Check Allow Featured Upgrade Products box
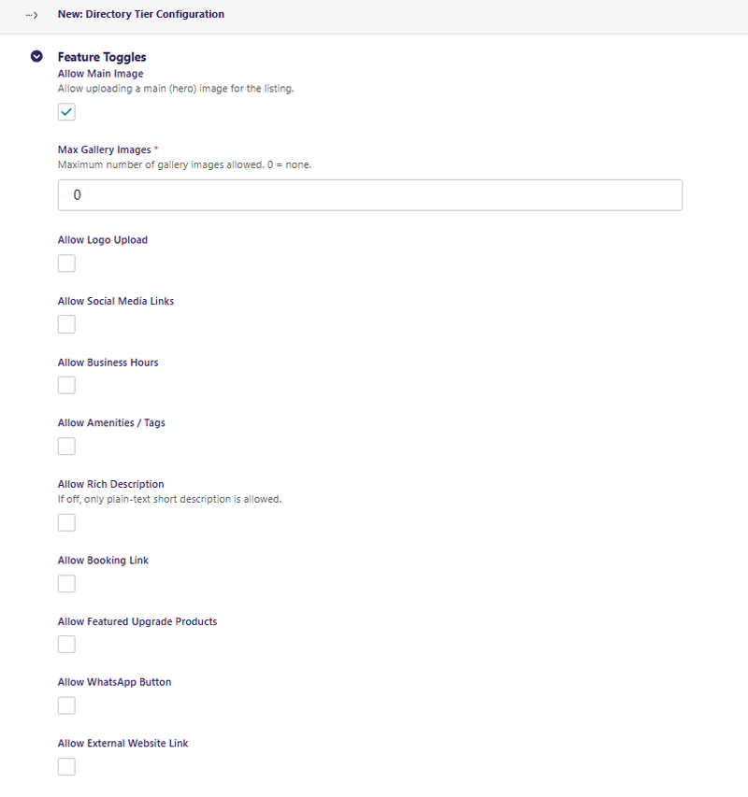This screenshot has height=797, width=748. click(66, 645)
